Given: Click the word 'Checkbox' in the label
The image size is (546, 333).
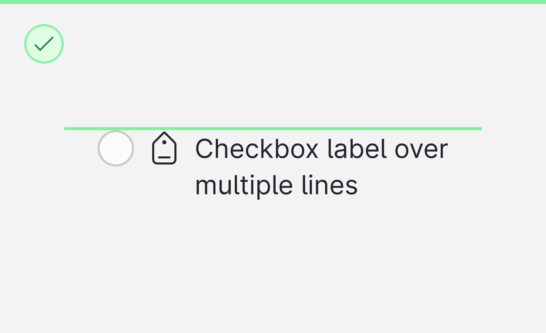Looking at the screenshot, I should coord(257,149).
